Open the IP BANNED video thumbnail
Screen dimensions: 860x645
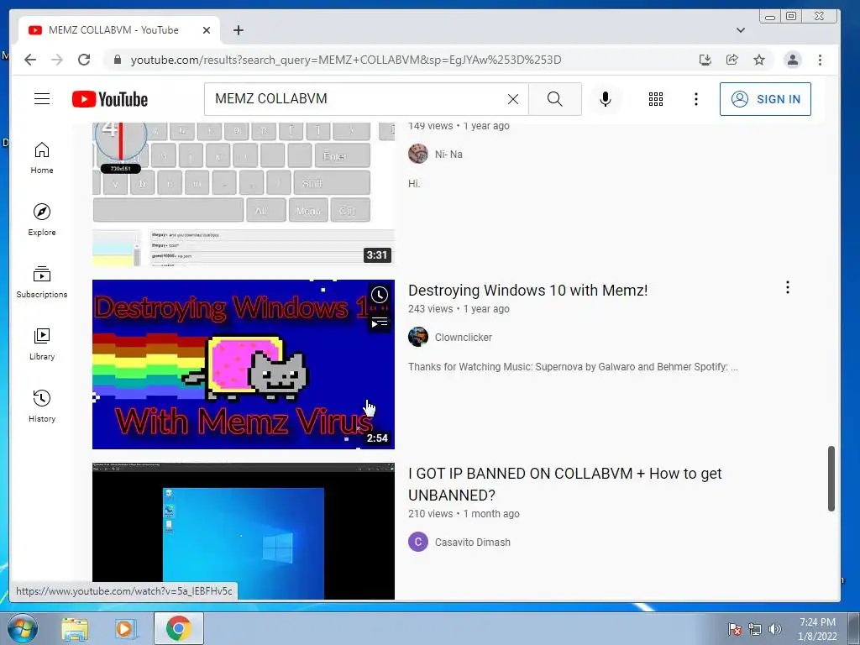244,531
